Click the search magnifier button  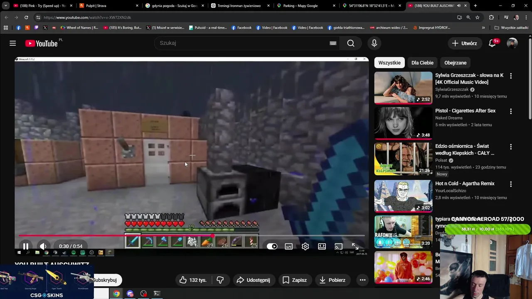[351, 43]
